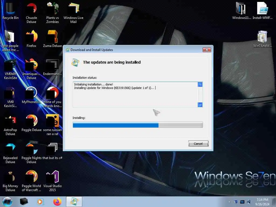
Task: Open the 'some russian ran a rat' icon
Action: click(53, 125)
